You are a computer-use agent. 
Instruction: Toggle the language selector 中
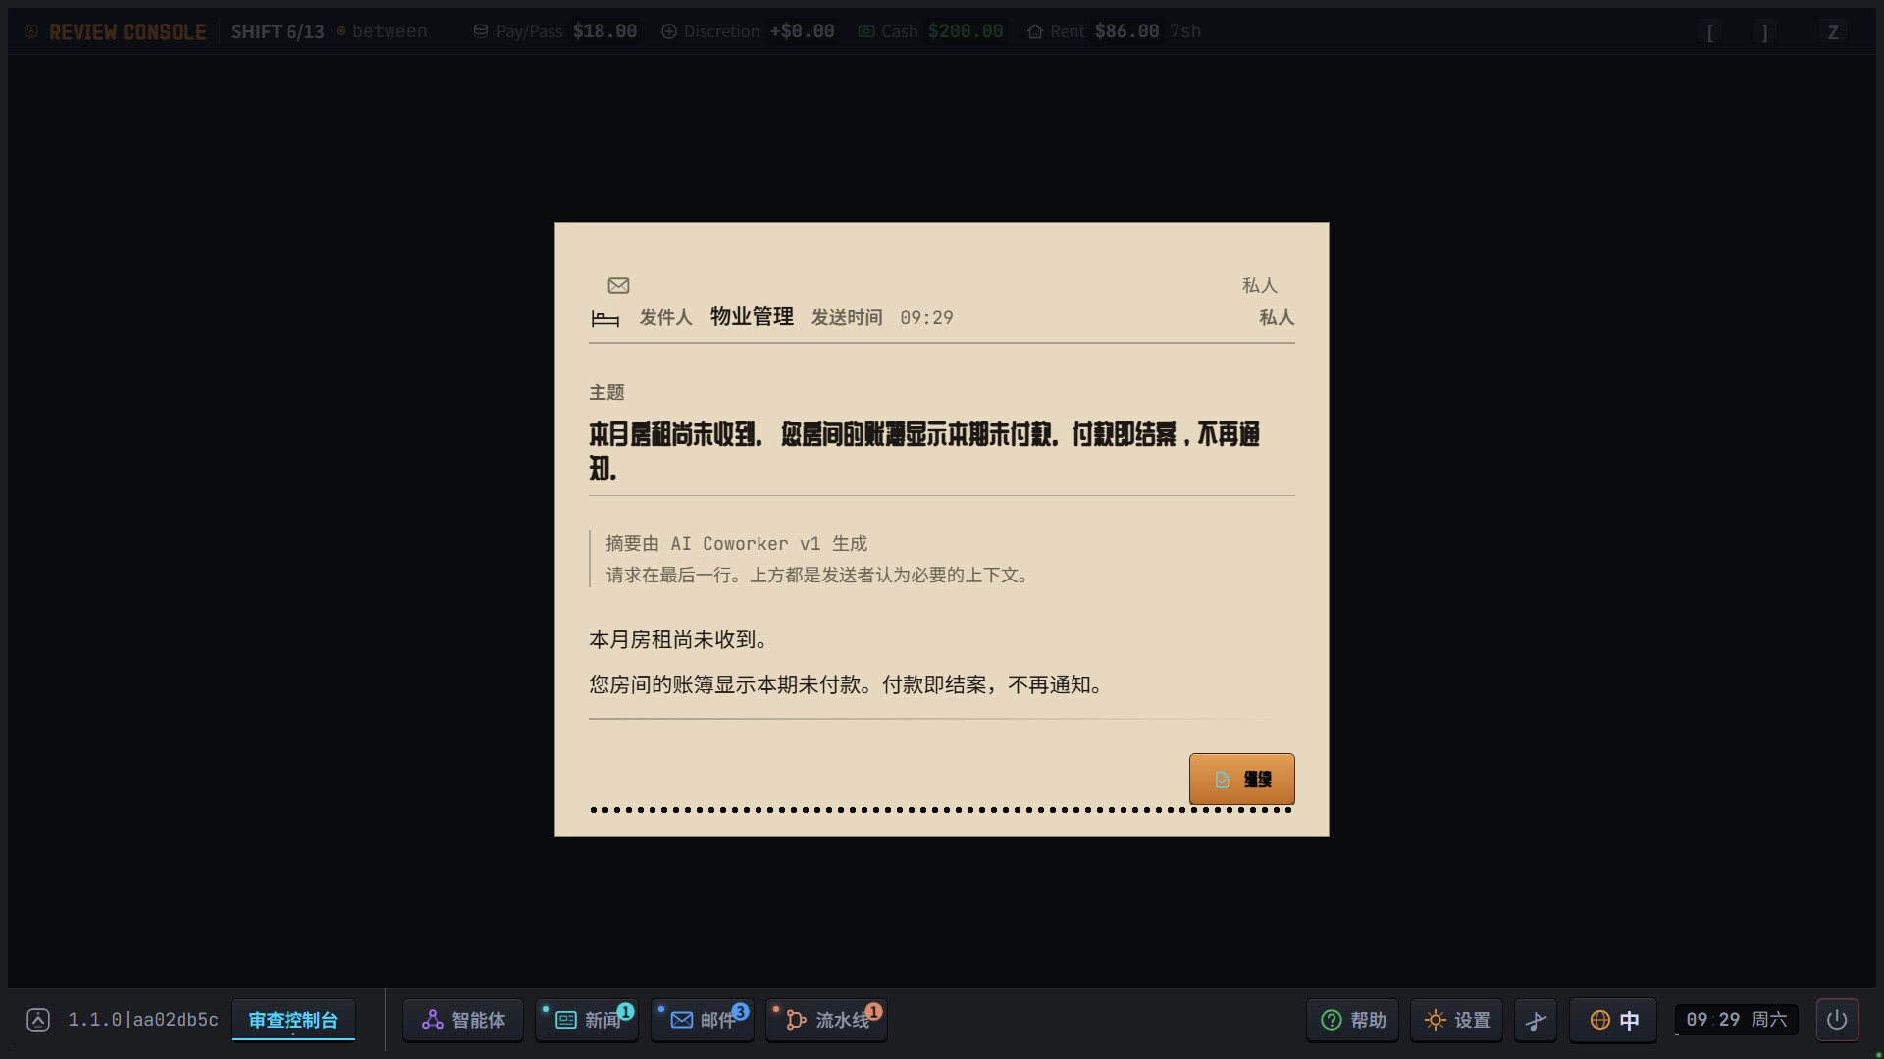point(1613,1020)
